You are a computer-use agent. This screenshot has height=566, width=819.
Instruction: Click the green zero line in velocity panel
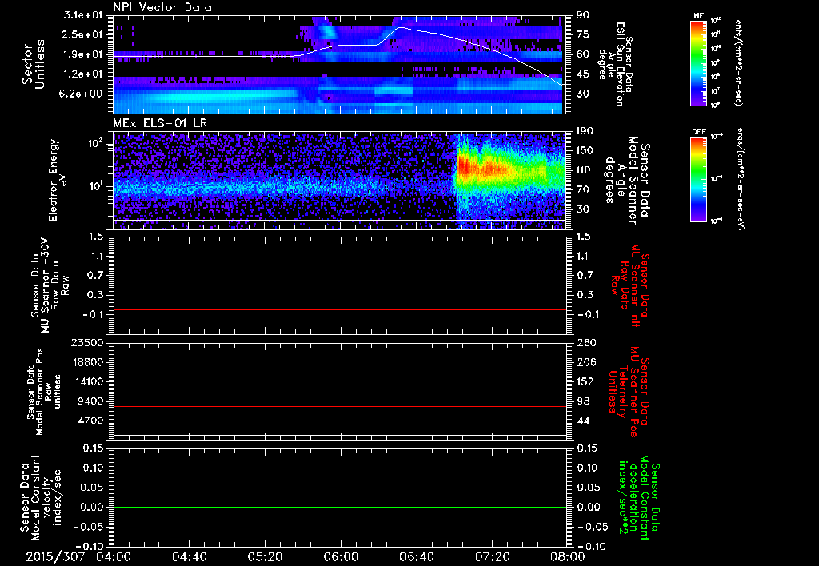tap(339, 507)
